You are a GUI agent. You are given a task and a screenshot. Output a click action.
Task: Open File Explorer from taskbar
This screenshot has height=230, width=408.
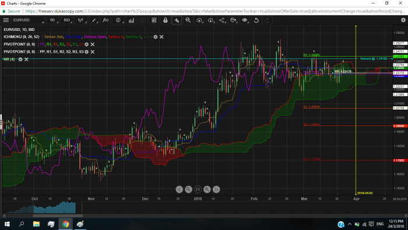[36, 224]
